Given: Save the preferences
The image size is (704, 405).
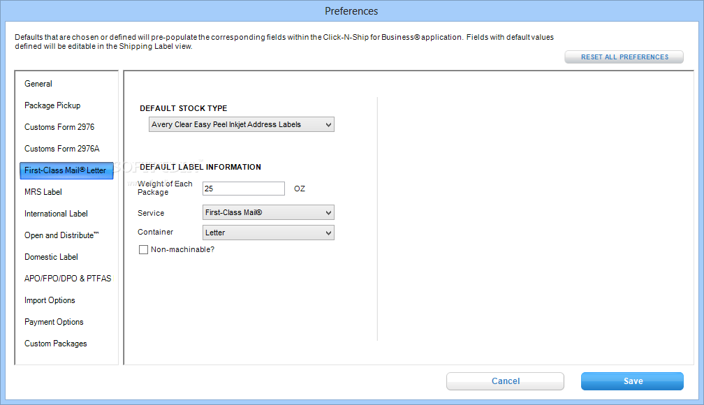Looking at the screenshot, I should [x=633, y=381].
